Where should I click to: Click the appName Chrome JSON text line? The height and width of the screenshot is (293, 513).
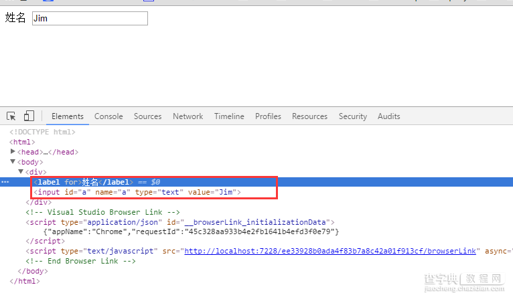(x=192, y=231)
